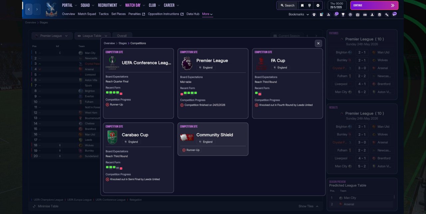Open the Premier League competition dropdown
This screenshot has height=214, width=426.
(x=52, y=36)
